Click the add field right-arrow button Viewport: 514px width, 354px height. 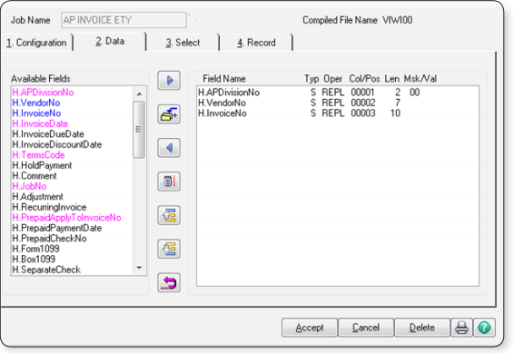(169, 80)
